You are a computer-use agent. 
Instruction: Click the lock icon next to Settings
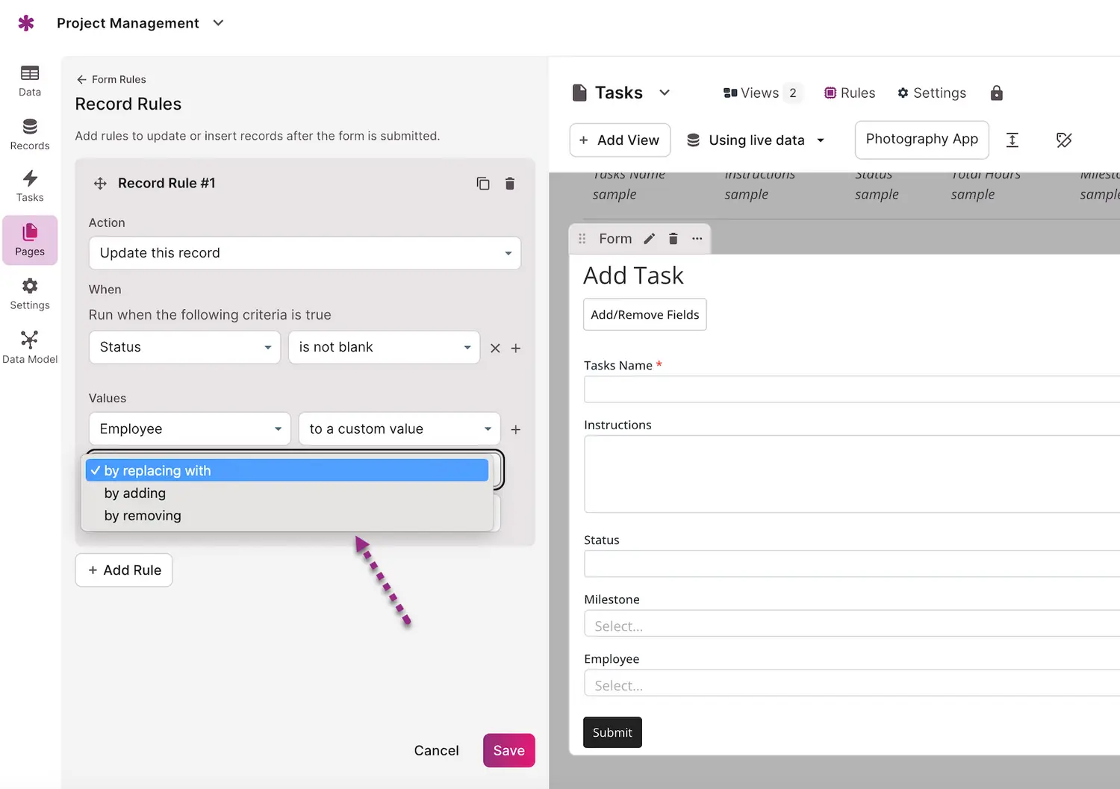[996, 93]
